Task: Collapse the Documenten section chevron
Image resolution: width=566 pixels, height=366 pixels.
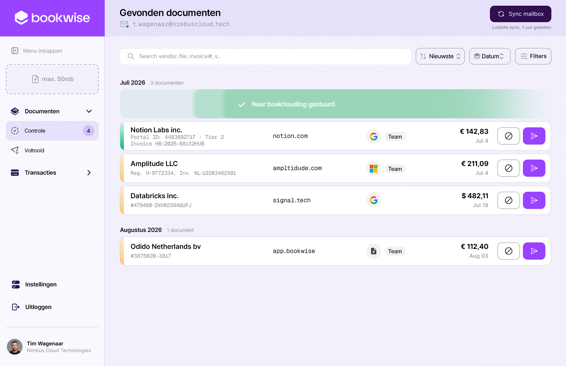Action: (89, 111)
